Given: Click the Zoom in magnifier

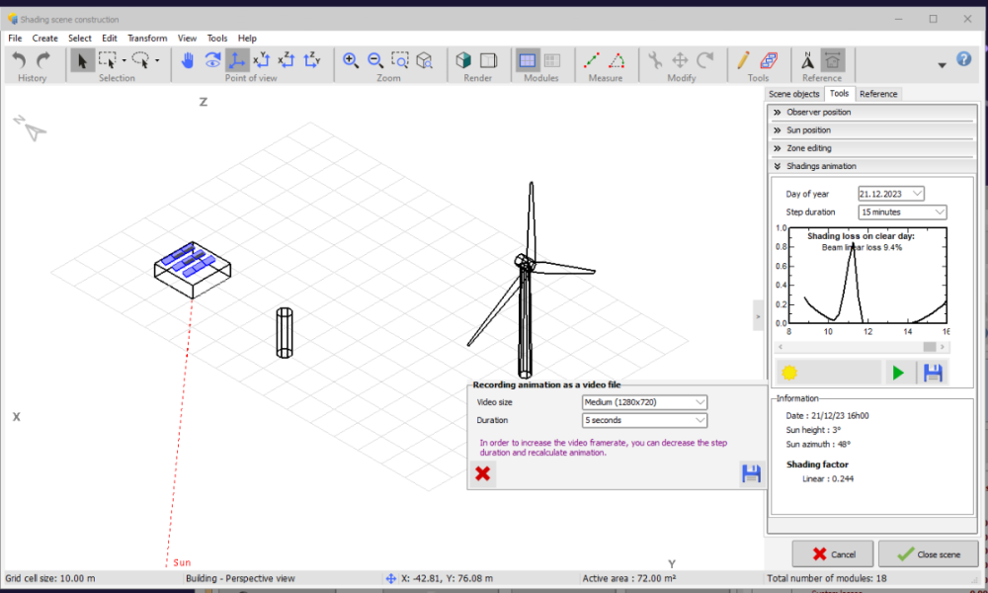Looking at the screenshot, I should tap(351, 60).
